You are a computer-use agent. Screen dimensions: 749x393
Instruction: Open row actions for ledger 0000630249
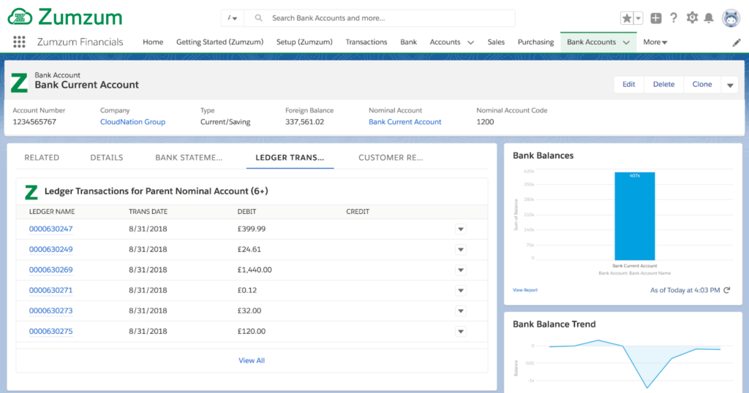461,250
